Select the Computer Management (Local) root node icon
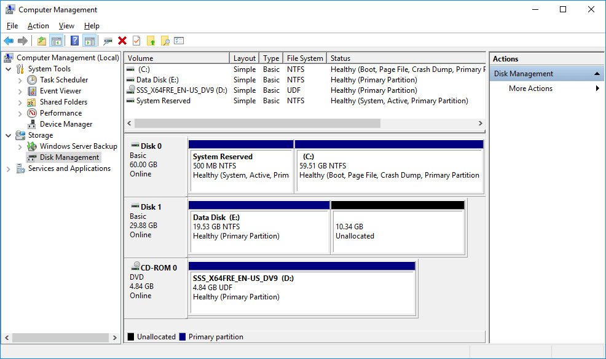Viewport: 606px width, 359px height. [x=9, y=58]
